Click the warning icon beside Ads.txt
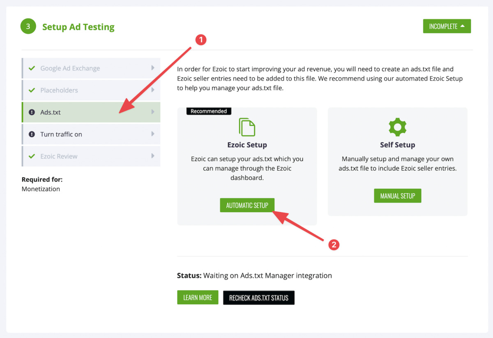This screenshot has width=493, height=338. coord(32,112)
